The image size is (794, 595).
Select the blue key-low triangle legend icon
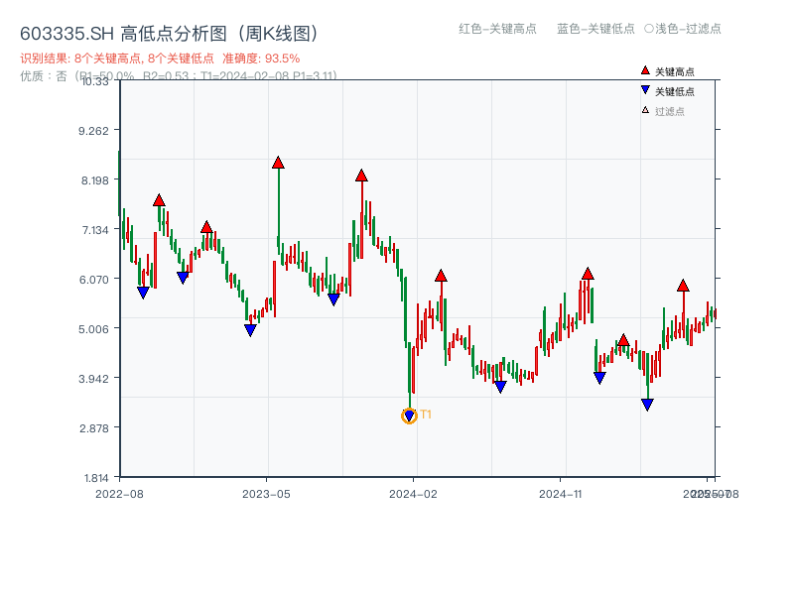[x=645, y=90]
